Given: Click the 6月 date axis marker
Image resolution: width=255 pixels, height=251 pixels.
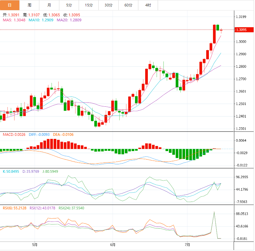Looking at the screenshot, I should pos(113,245).
